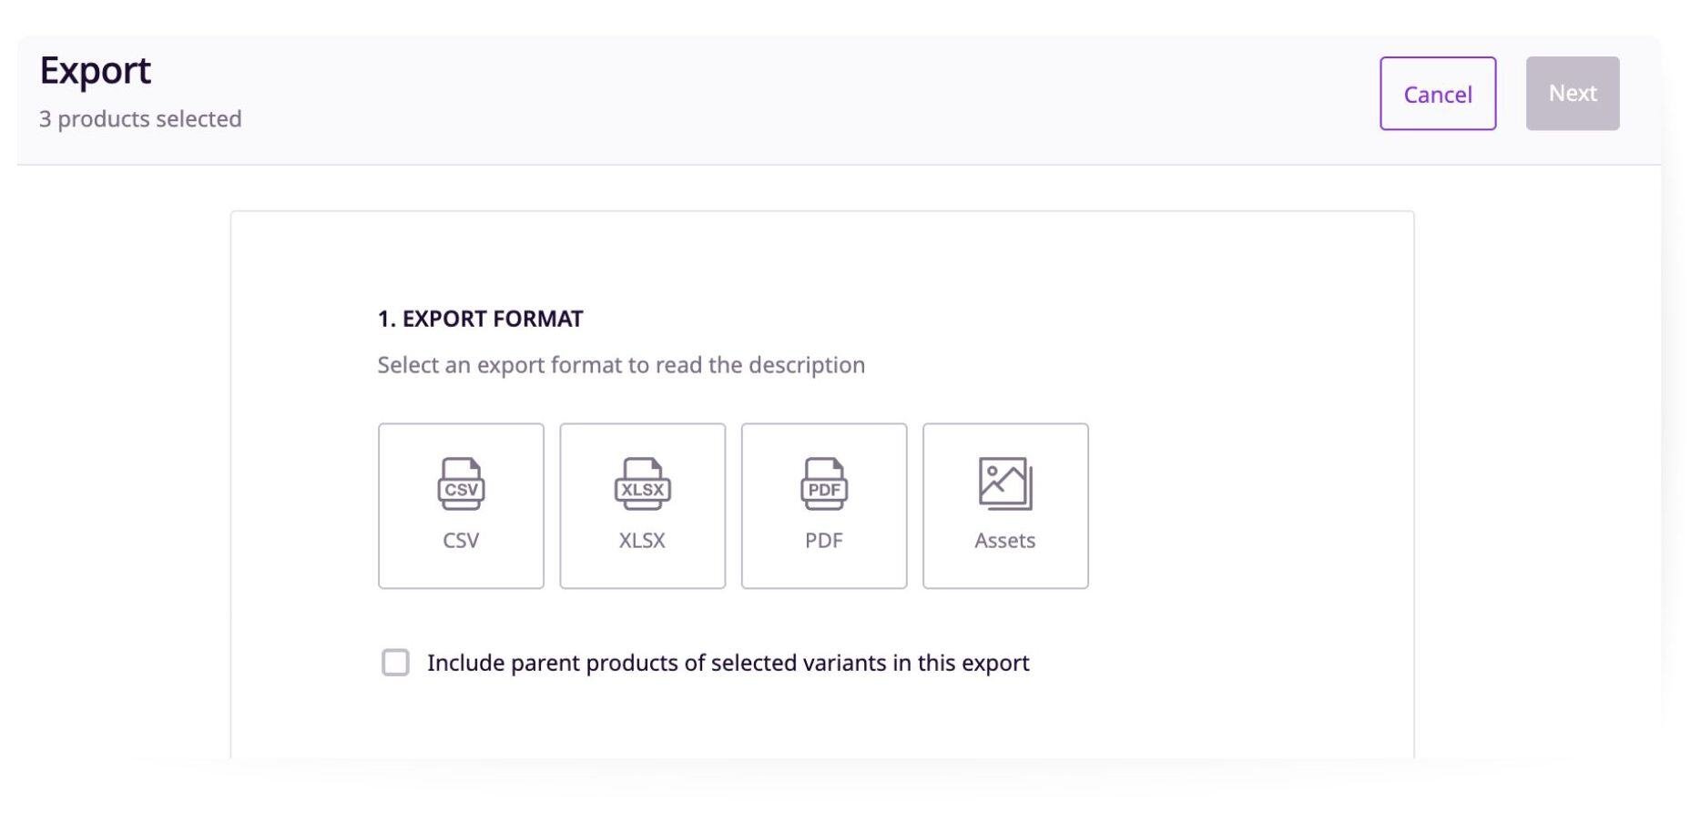Click the 3 products selected text
1691x822 pixels.
click(139, 118)
